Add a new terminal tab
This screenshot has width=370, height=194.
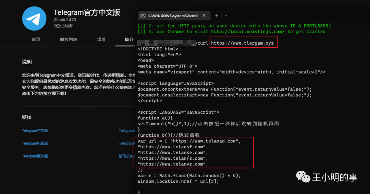pyautogui.click(x=217, y=15)
